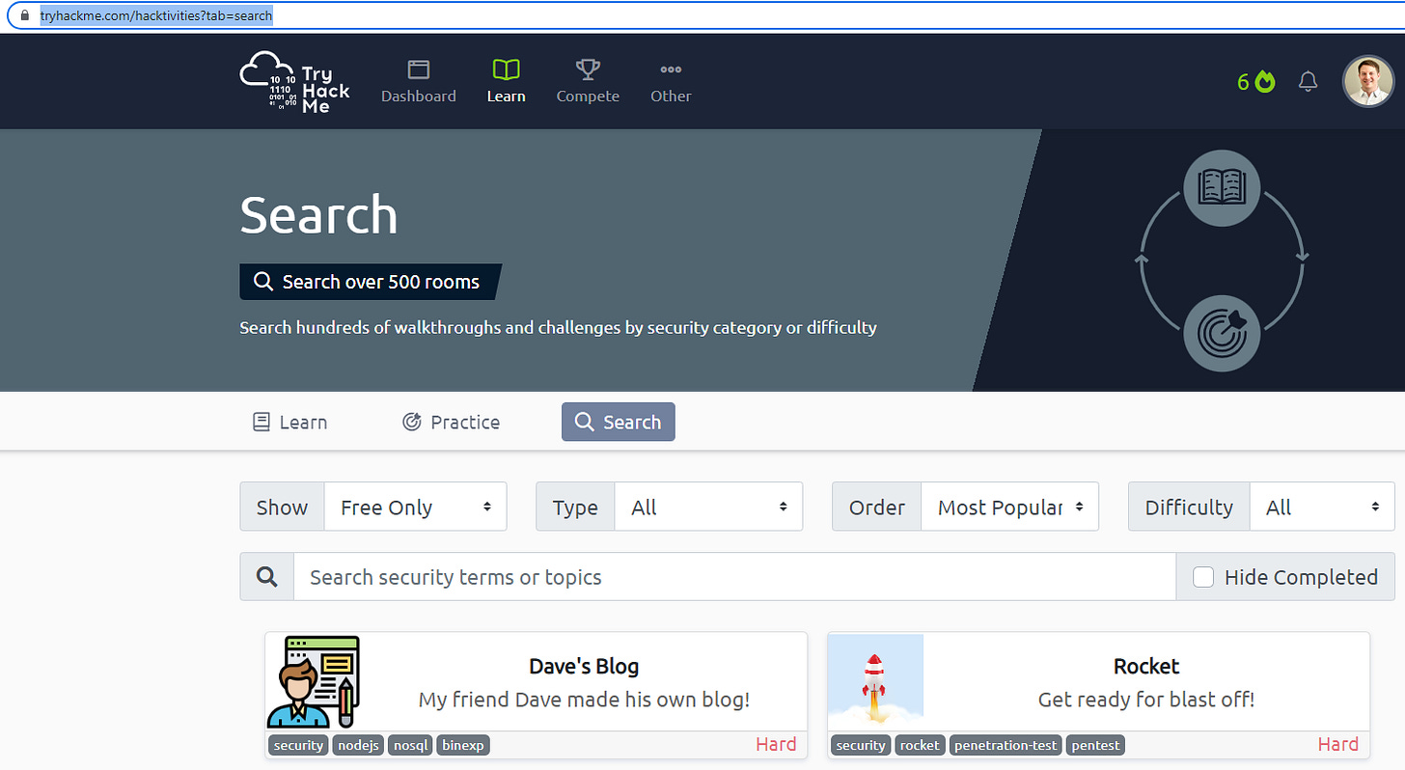Click 'Get ready for blast off!' text
The image size is (1405, 770).
[x=1146, y=700]
